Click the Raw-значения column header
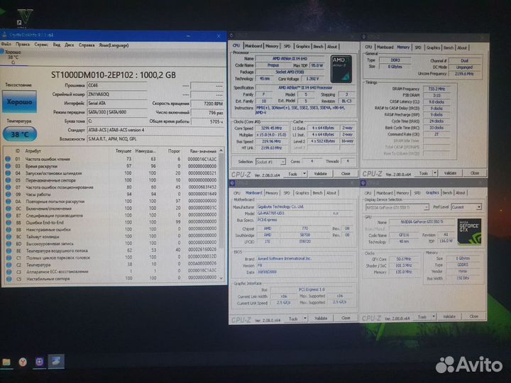Viewport: 511px width, 383px height. click(x=203, y=151)
